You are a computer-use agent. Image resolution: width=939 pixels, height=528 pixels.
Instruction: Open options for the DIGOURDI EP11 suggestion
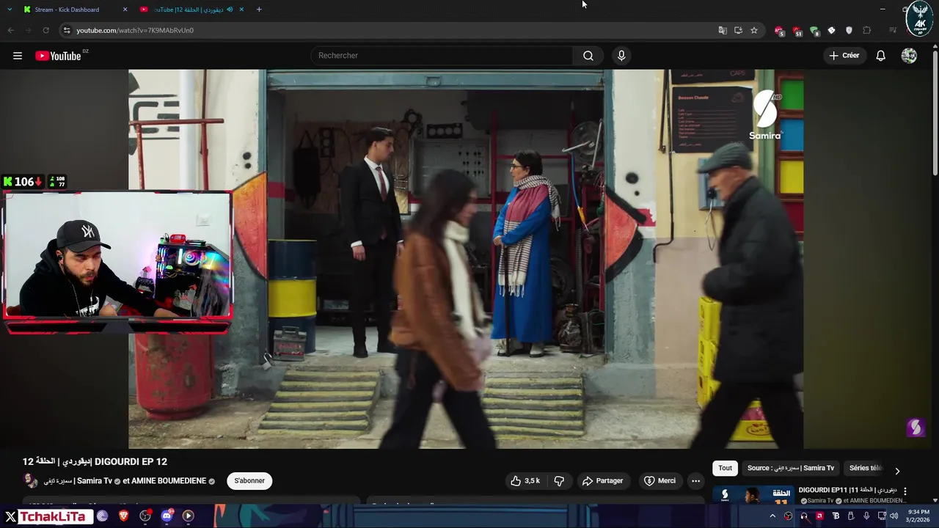coord(905,491)
